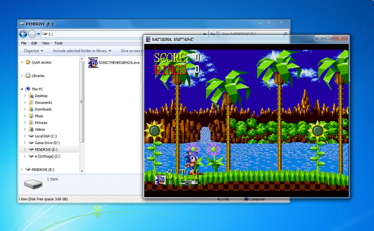Select Local Disk (C:) drive icon
Screen dimensions: 374x231
pos(31,136)
